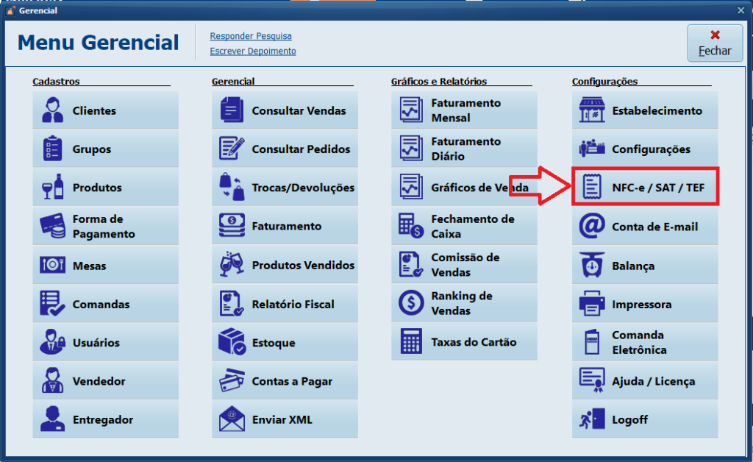
Task: Open Consultar Vendas
Action: (285, 110)
